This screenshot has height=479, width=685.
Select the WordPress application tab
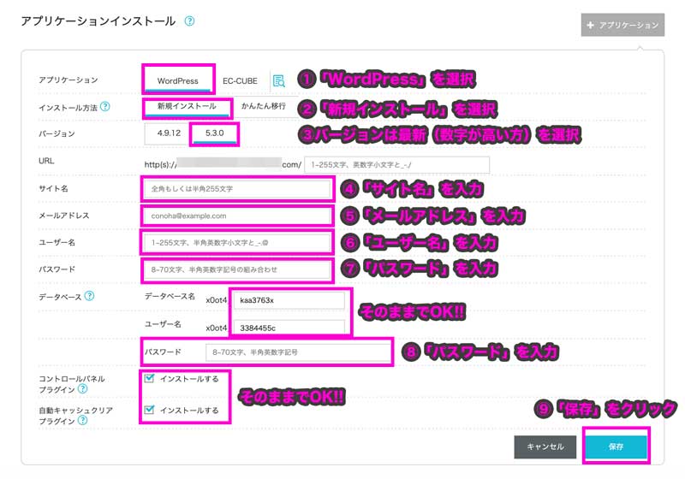click(178, 80)
